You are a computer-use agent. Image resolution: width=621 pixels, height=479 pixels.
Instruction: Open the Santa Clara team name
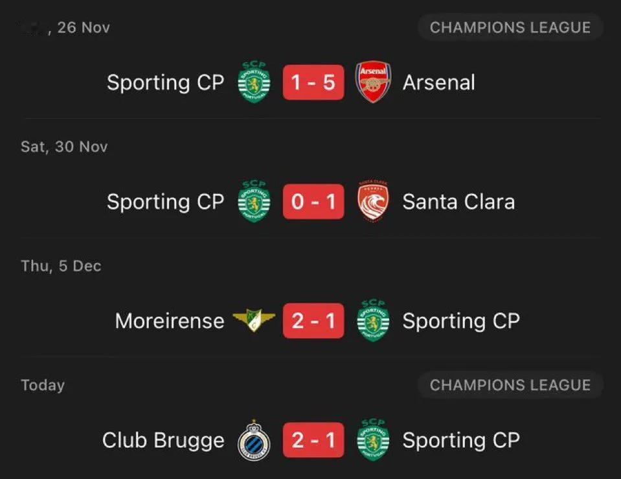458,202
